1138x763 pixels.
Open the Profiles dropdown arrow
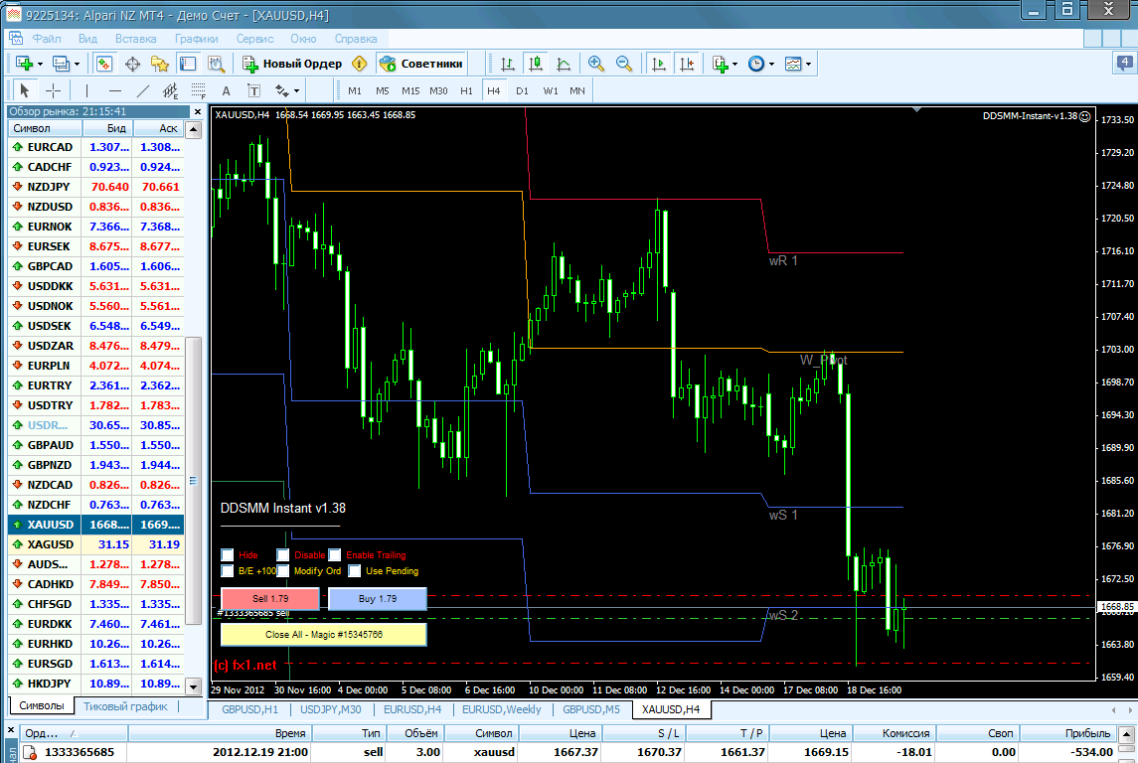pos(77,64)
